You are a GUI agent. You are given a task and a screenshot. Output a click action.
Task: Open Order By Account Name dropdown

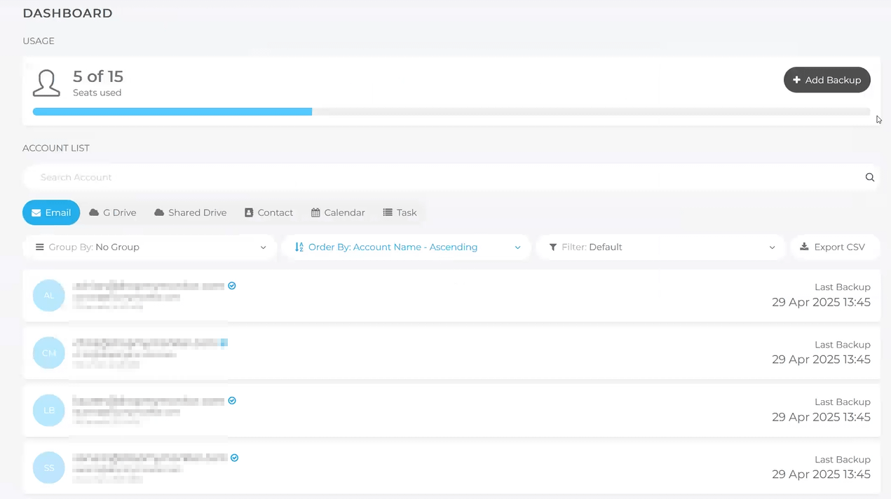click(407, 247)
